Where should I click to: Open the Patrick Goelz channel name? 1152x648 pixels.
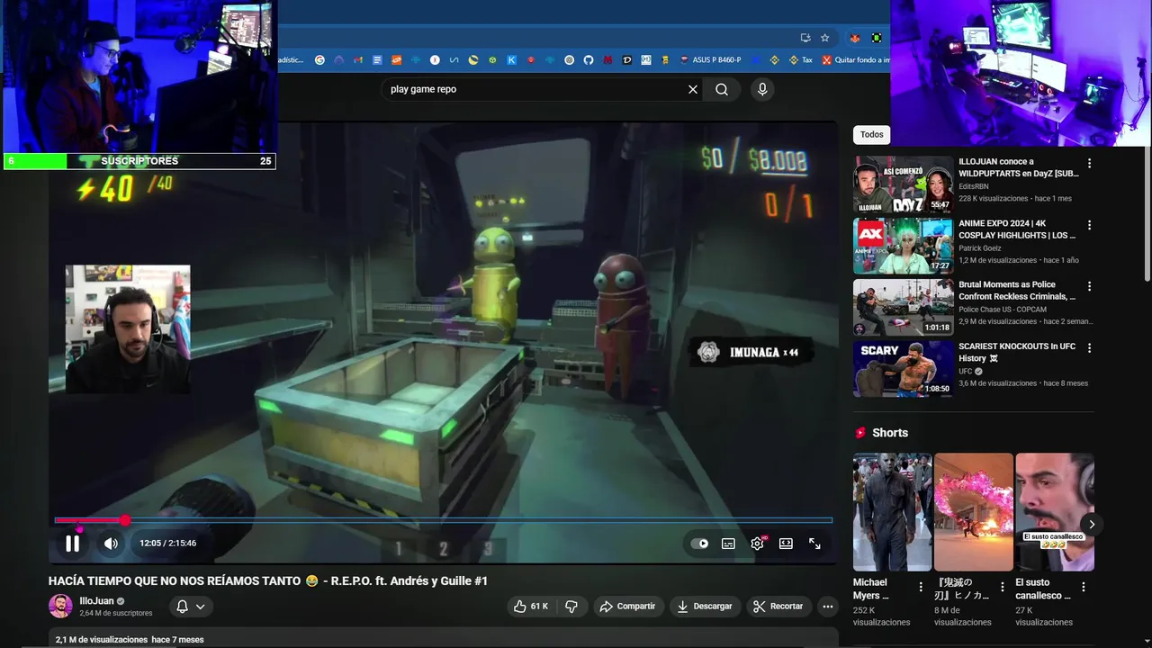pos(980,247)
